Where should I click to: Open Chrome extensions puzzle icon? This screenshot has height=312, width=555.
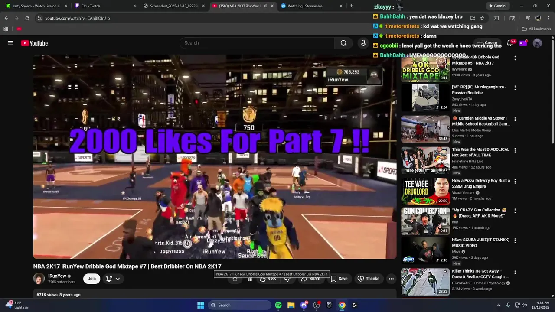pos(497,18)
